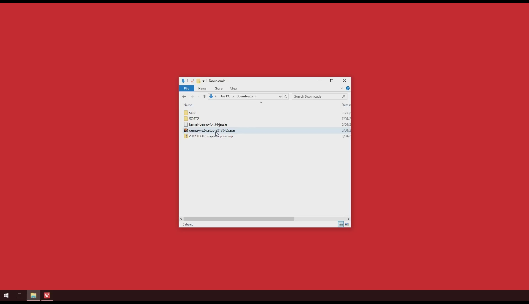
Task: Open the recent locations chevron next to Forward
Action: pos(198,96)
